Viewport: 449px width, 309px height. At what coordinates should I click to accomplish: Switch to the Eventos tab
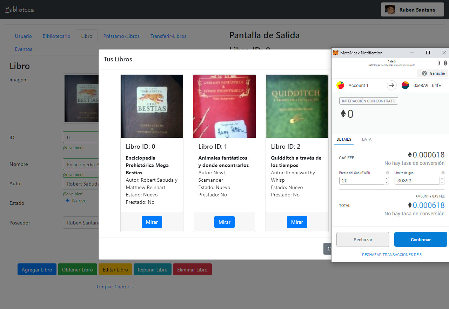[24, 49]
